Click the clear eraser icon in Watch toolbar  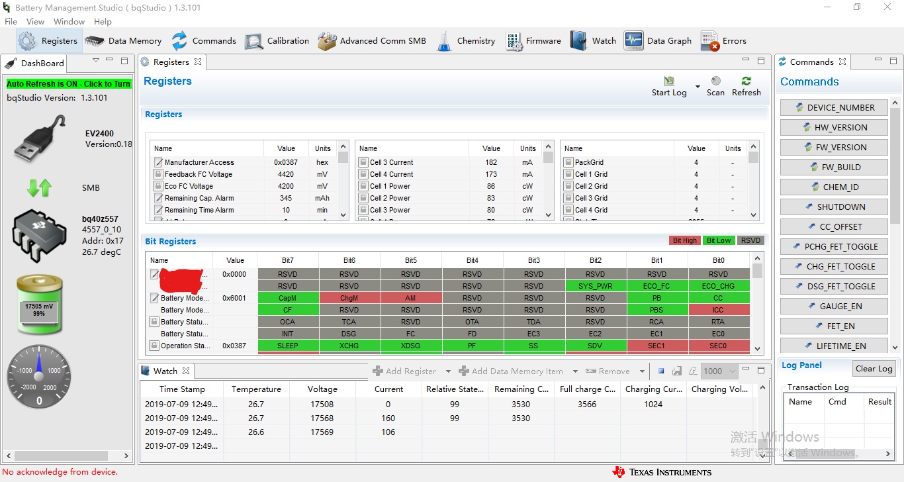pyautogui.click(x=693, y=371)
